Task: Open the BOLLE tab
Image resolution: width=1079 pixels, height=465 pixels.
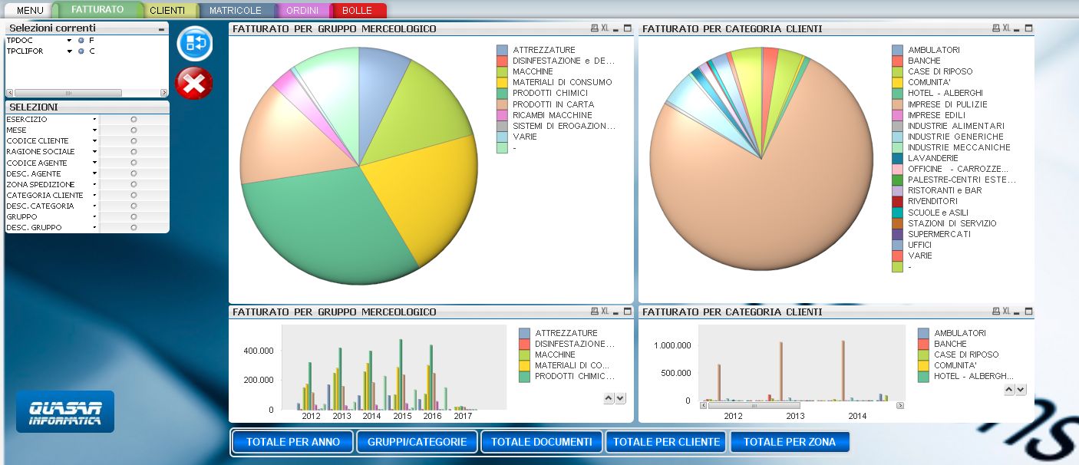Action: (x=357, y=11)
